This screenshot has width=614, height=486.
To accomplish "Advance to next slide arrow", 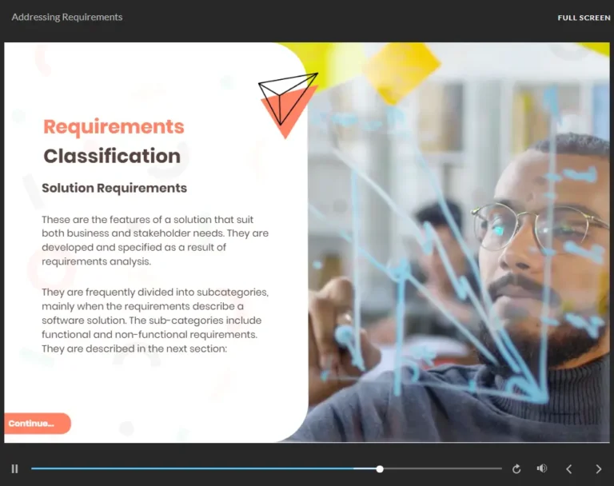I will (598, 469).
